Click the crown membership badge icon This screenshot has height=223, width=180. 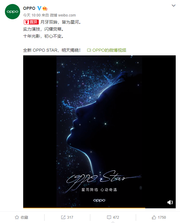pyautogui.click(x=45, y=8)
